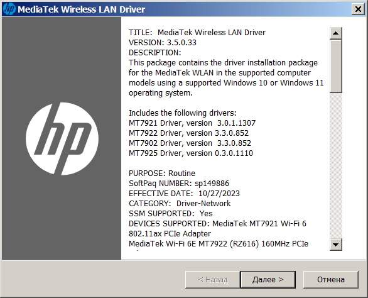Click the text 'VERSION: 3.5.0.33'
Screen dimensions: 368x298
[163, 43]
